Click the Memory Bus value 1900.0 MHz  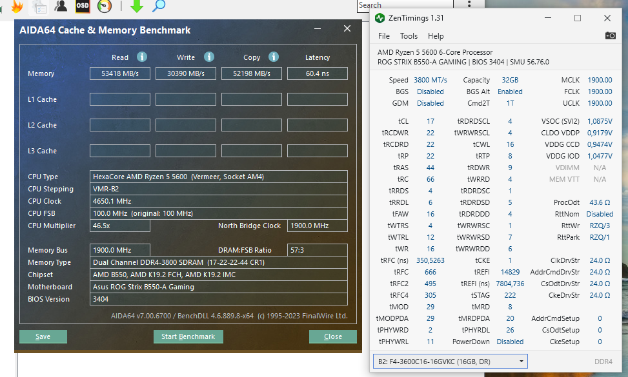(x=120, y=250)
